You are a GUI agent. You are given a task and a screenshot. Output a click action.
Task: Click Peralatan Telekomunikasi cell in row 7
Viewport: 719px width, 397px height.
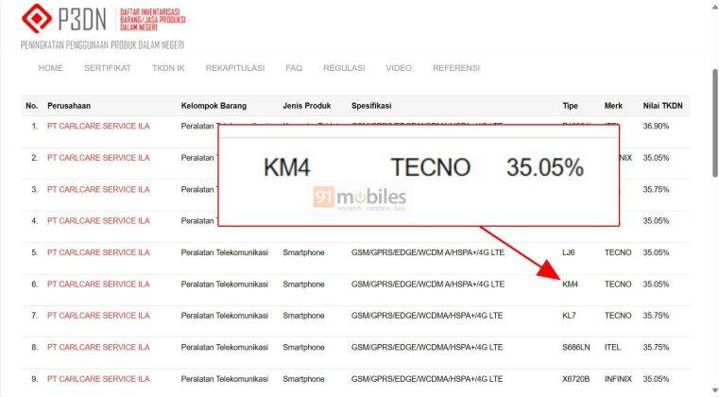pyautogui.click(x=224, y=316)
